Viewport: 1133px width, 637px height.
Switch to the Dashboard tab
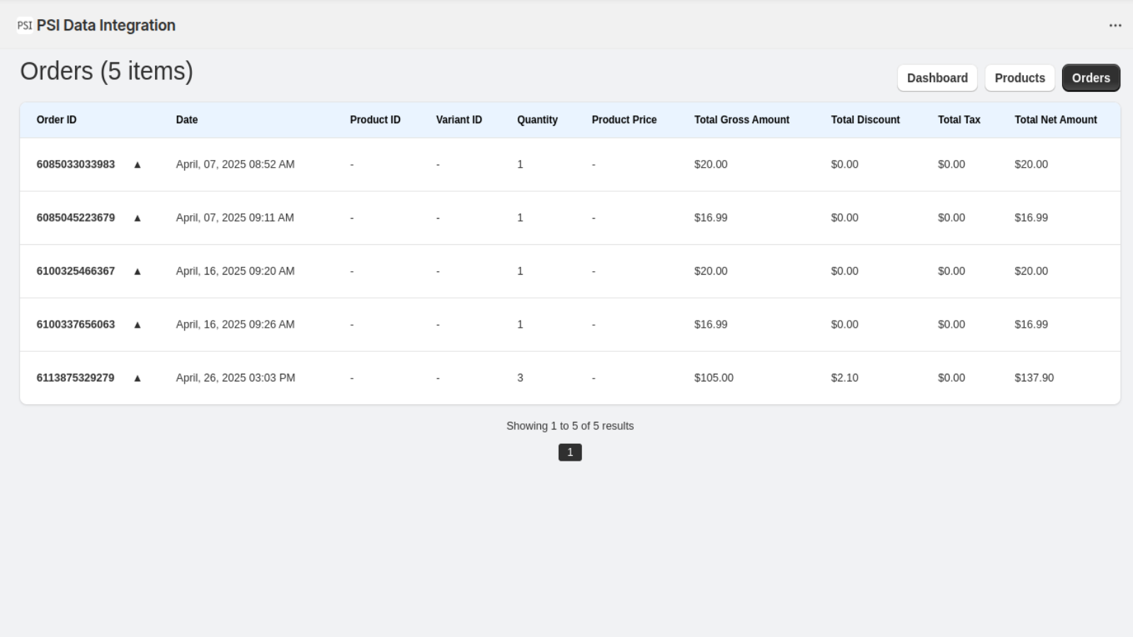click(937, 78)
